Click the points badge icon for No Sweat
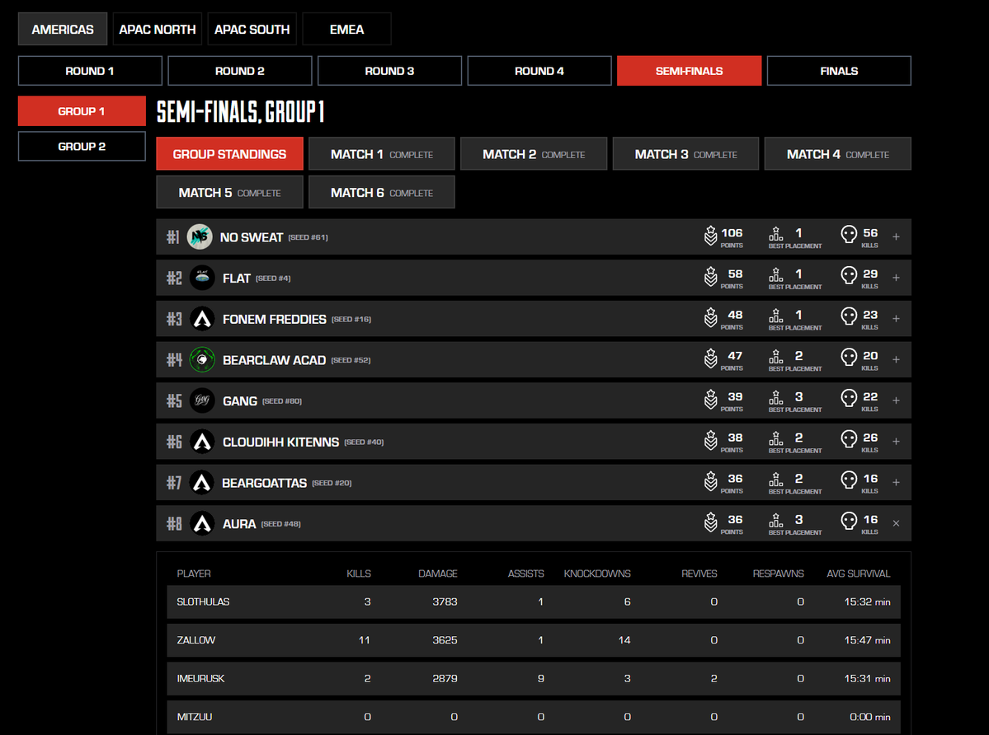The height and width of the screenshot is (735, 989). (x=710, y=236)
